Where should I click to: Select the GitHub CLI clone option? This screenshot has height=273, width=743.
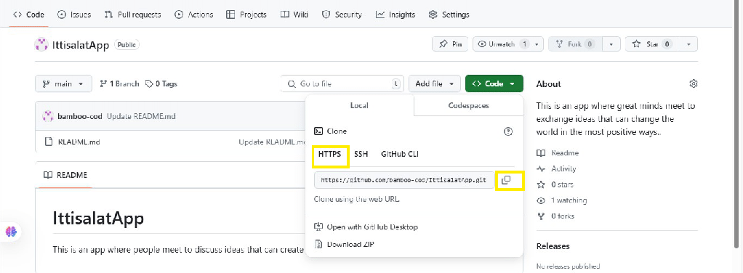399,154
